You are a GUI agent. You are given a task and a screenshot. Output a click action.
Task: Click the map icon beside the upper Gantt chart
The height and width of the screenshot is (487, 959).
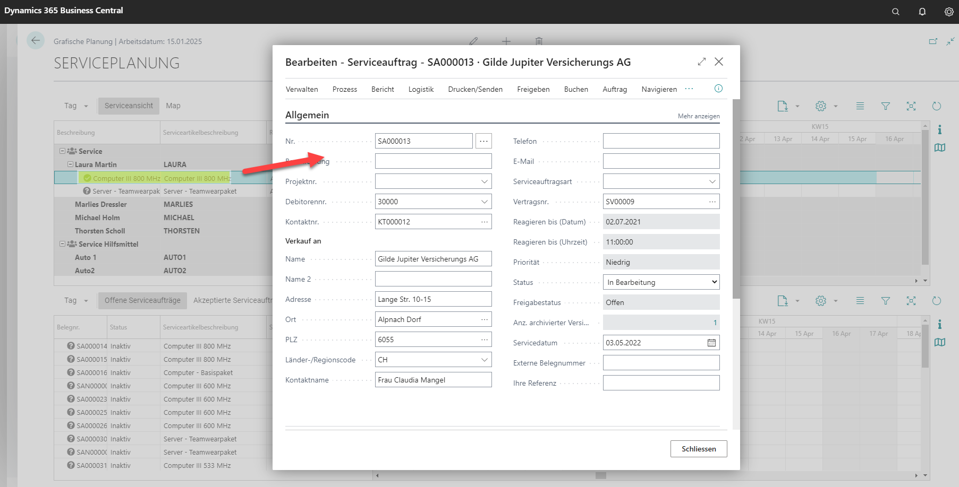pos(940,147)
